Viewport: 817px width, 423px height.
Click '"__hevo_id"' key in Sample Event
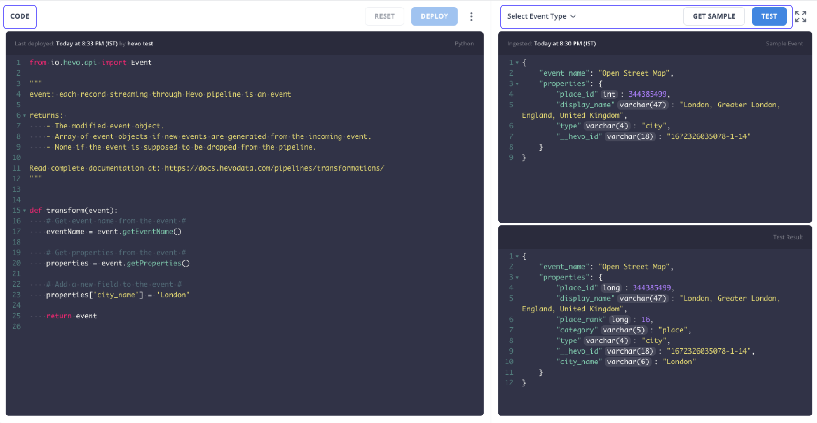click(579, 136)
